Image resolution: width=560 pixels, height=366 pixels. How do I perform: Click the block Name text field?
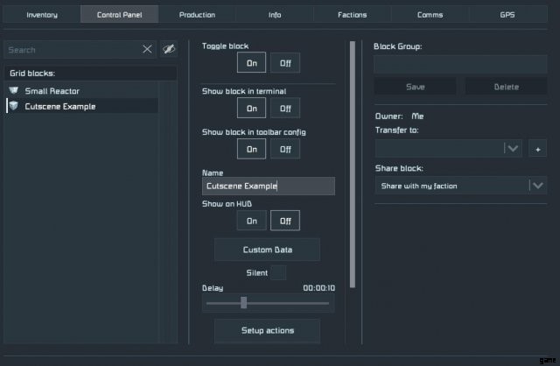click(268, 186)
